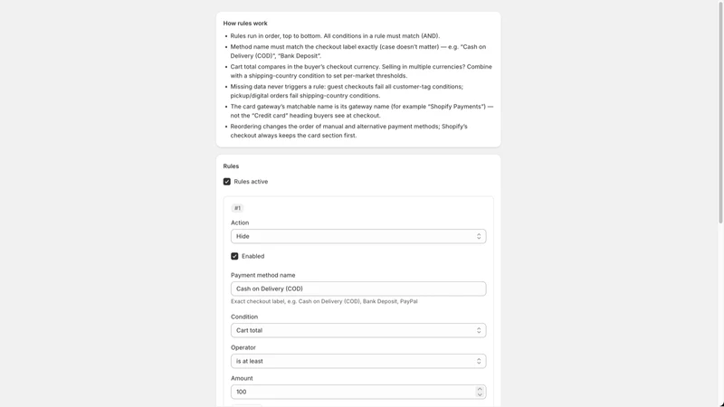Toggle the Rules active checkbox
Image resolution: width=724 pixels, height=407 pixels.
[227, 182]
